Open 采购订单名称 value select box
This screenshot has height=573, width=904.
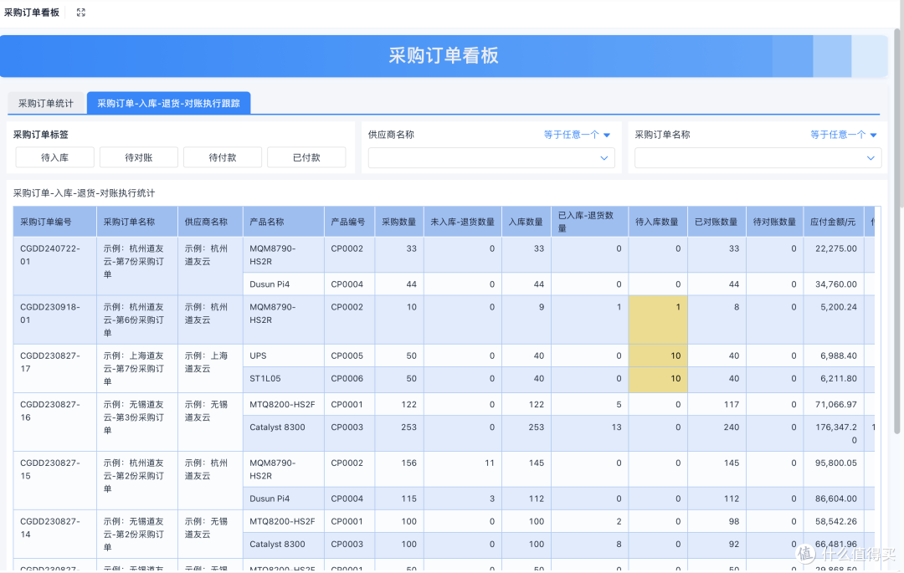coord(758,158)
